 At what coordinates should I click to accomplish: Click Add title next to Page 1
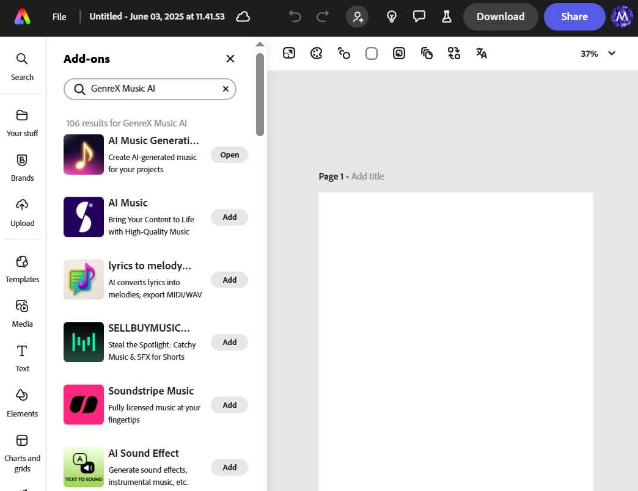[x=368, y=176]
